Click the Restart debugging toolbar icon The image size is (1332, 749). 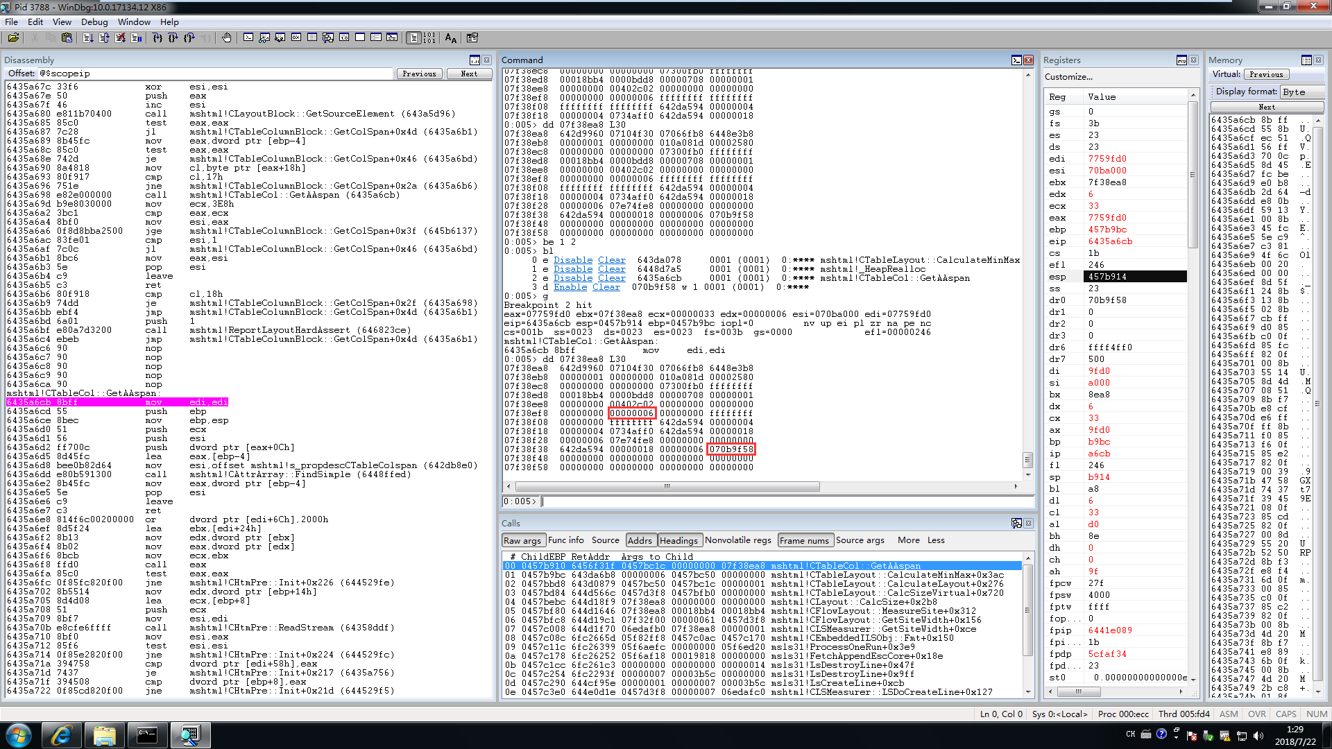point(104,38)
